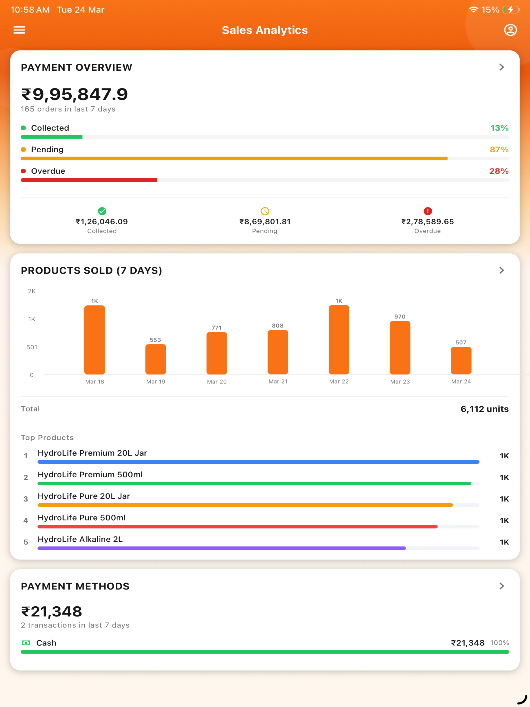Open HydroLife Pure 20L Jar product row

[265, 499]
